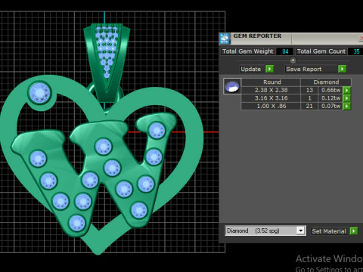This screenshot has width=363, height=272.
Task: Click the round gem thumbnail icon
Action: tap(232, 86)
